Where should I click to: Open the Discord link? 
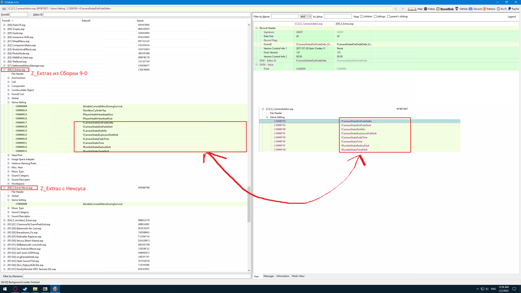tap(477, 9)
